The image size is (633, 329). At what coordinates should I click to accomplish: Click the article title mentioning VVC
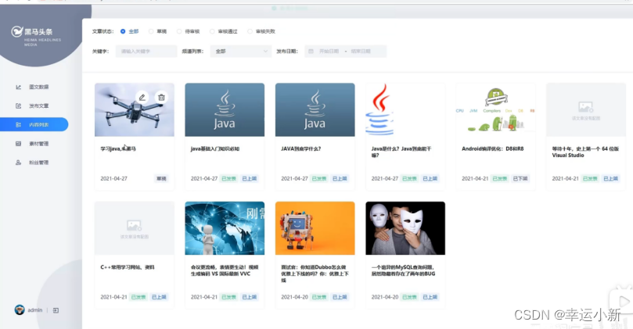point(225,270)
